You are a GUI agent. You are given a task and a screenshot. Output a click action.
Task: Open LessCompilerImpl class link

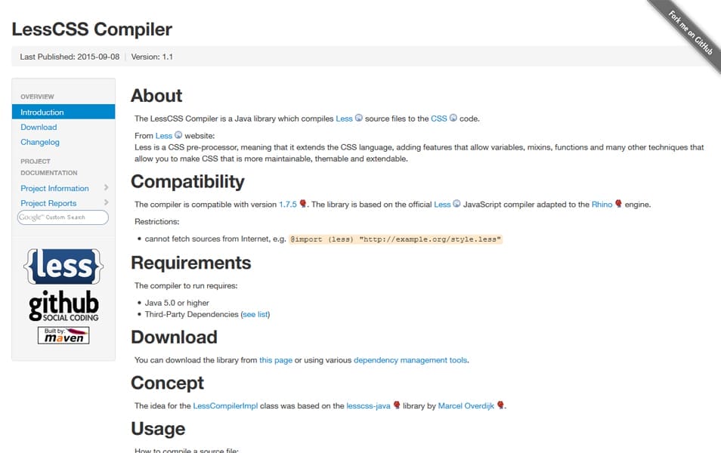pos(225,405)
